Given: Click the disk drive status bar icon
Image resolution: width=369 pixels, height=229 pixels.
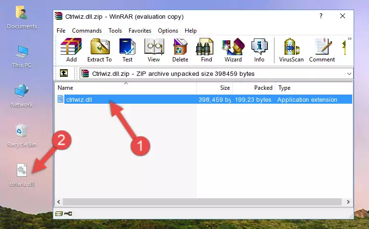Looking at the screenshot, I should pos(59,214).
